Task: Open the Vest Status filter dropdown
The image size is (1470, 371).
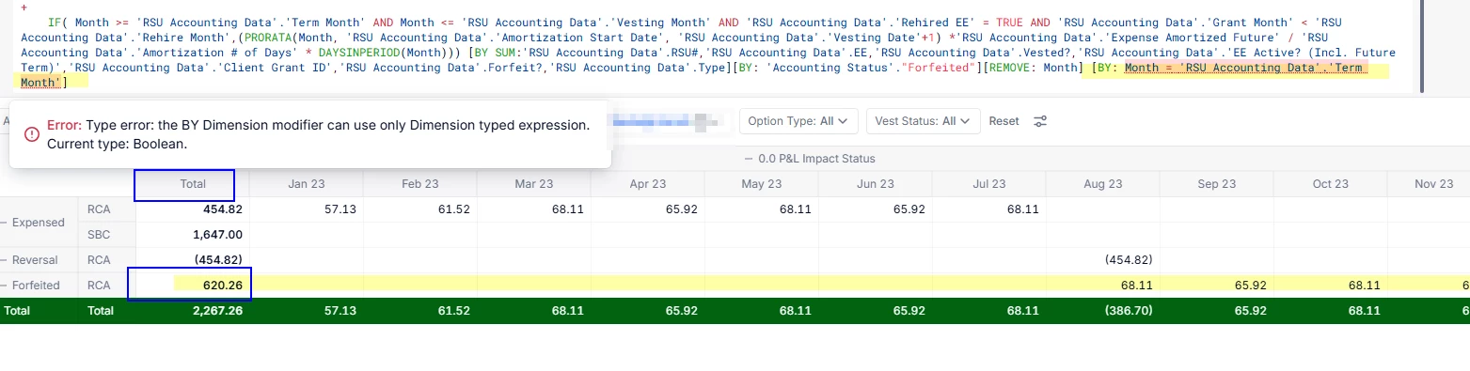Action: (924, 121)
